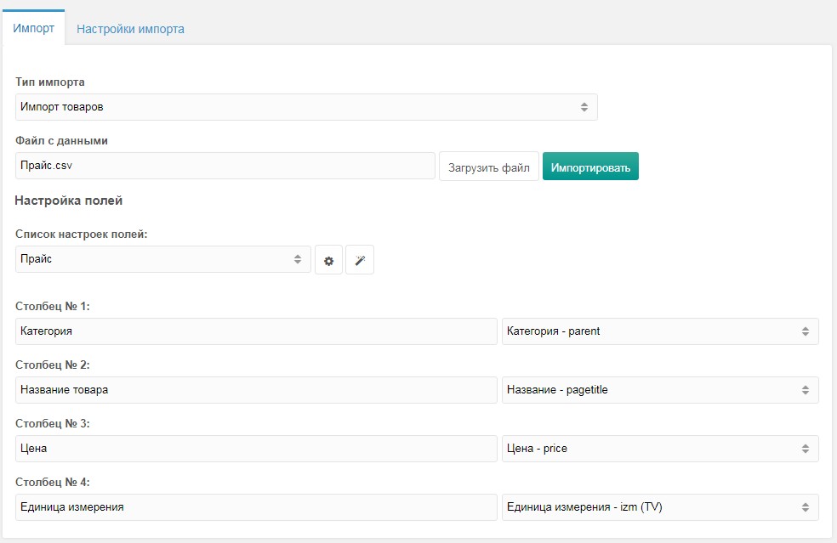Click the arrows on the Цена - price select
Image resolution: width=837 pixels, height=543 pixels.
click(805, 449)
